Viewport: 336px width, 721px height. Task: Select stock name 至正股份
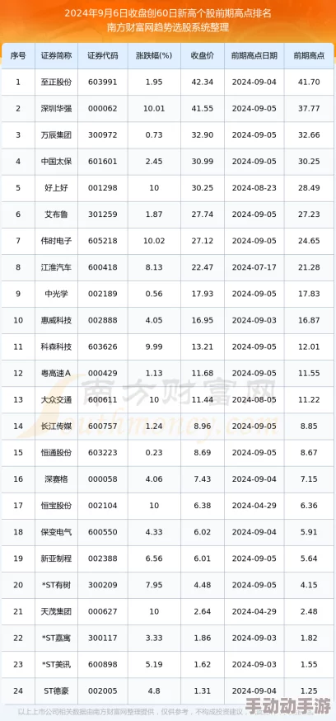click(57, 82)
